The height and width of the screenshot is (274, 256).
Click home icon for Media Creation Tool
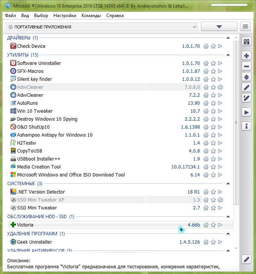pyautogui.click(x=206, y=167)
